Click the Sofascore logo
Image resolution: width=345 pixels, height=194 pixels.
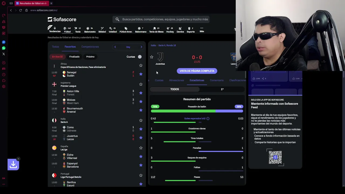click(62, 19)
